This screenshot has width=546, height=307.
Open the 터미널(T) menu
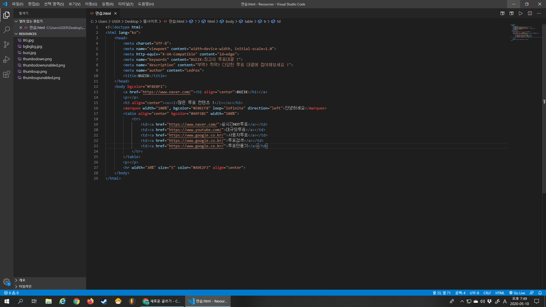(126, 4)
